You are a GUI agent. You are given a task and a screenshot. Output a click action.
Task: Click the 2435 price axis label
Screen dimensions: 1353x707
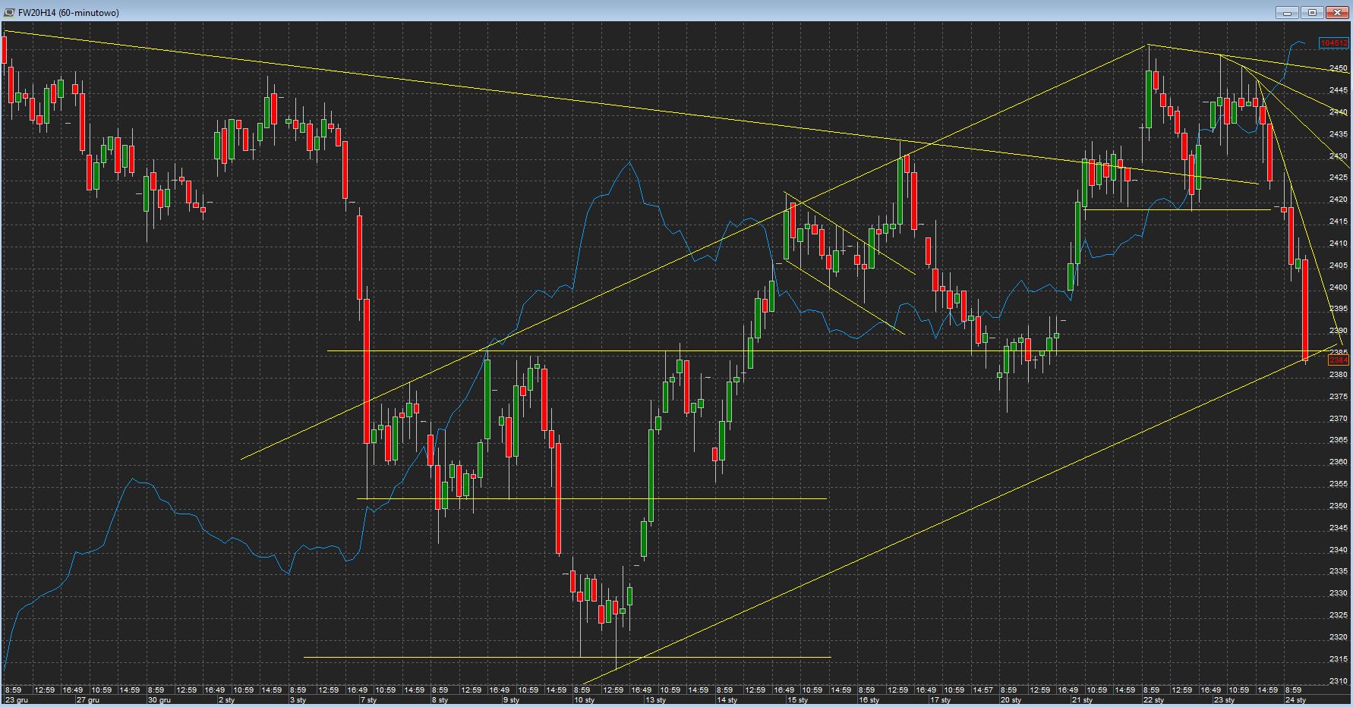click(x=1339, y=134)
